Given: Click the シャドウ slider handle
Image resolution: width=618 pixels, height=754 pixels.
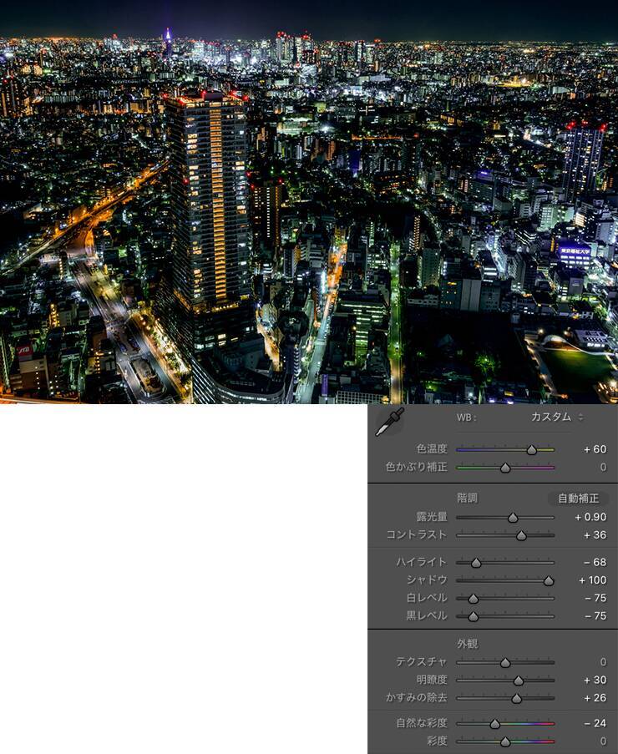Looking at the screenshot, I should tap(549, 580).
